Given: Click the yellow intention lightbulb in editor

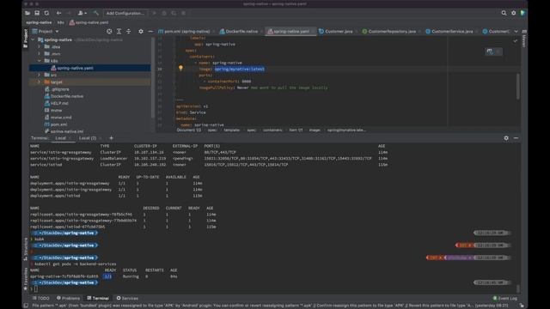Looking at the screenshot, I should (x=180, y=68).
